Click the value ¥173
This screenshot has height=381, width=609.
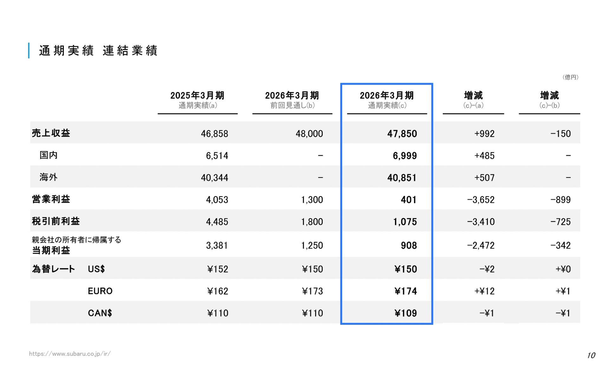(x=312, y=291)
